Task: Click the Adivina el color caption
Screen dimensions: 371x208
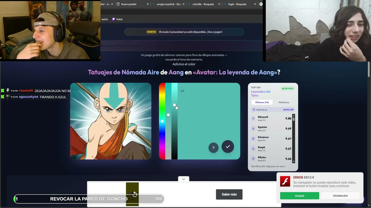Action: tap(184, 64)
